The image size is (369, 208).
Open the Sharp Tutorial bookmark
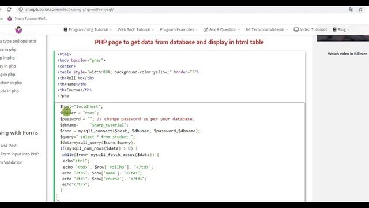click(x=28, y=18)
